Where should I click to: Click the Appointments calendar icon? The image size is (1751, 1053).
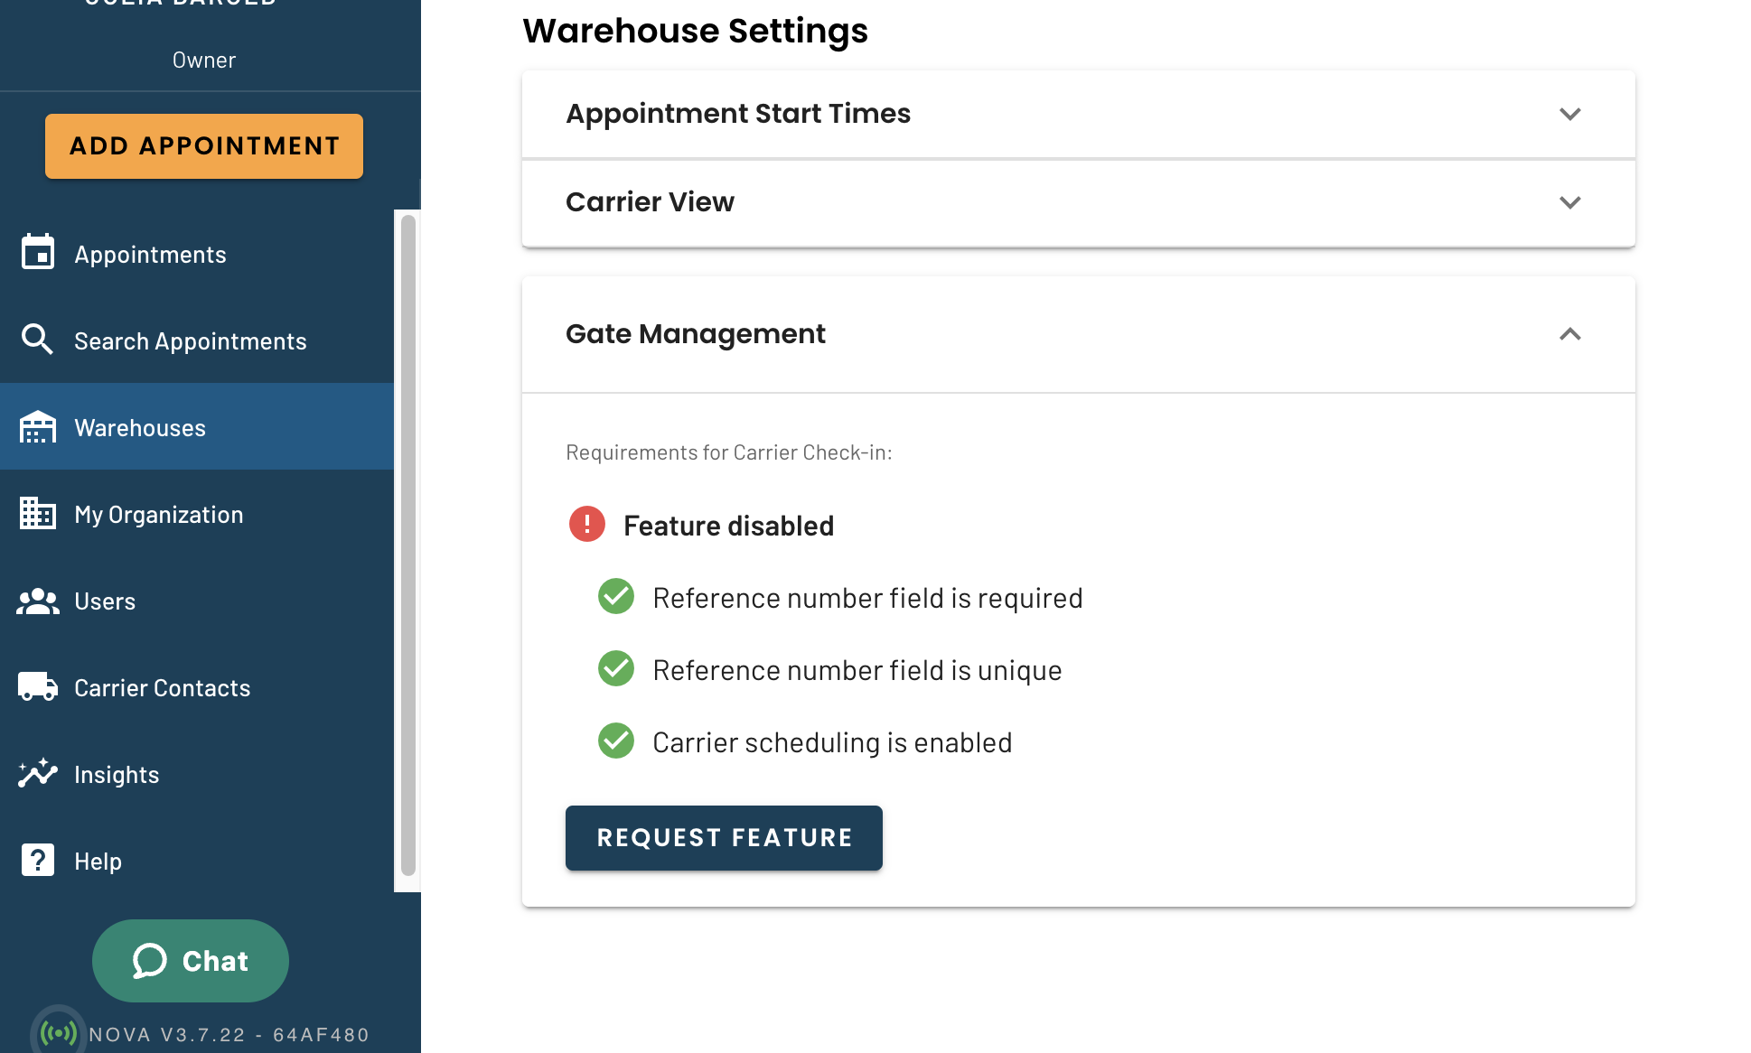(x=38, y=253)
